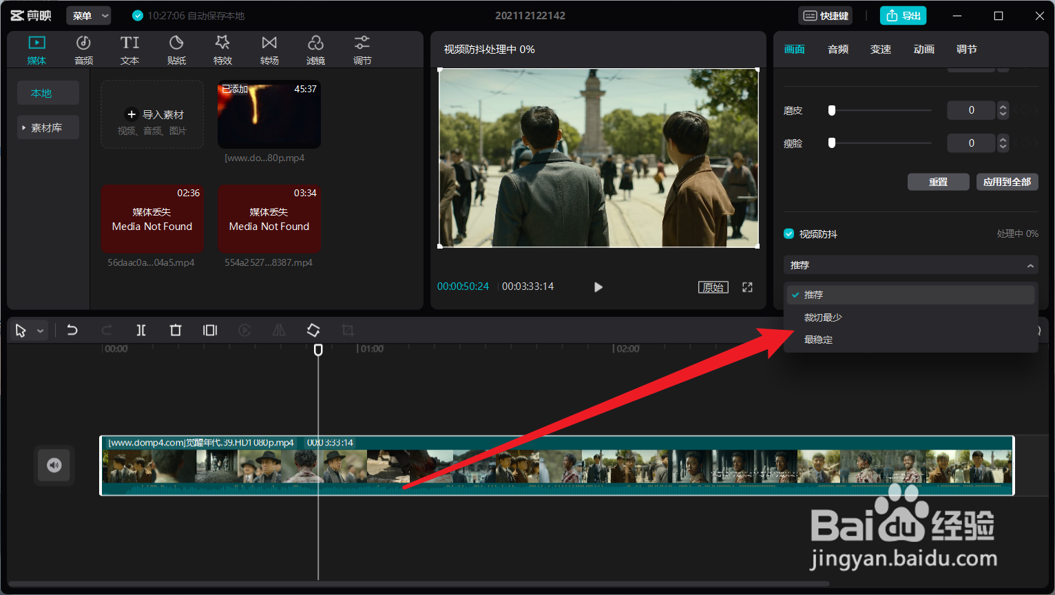Click the freeze frame timeline tool
1055x595 pixels.
coord(210,331)
